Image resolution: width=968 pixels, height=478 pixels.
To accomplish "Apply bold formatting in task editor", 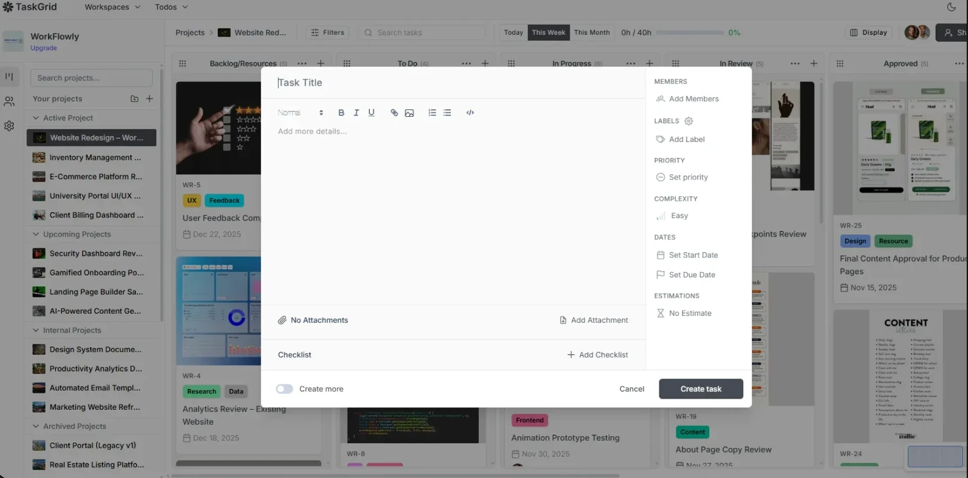I will pyautogui.click(x=341, y=113).
